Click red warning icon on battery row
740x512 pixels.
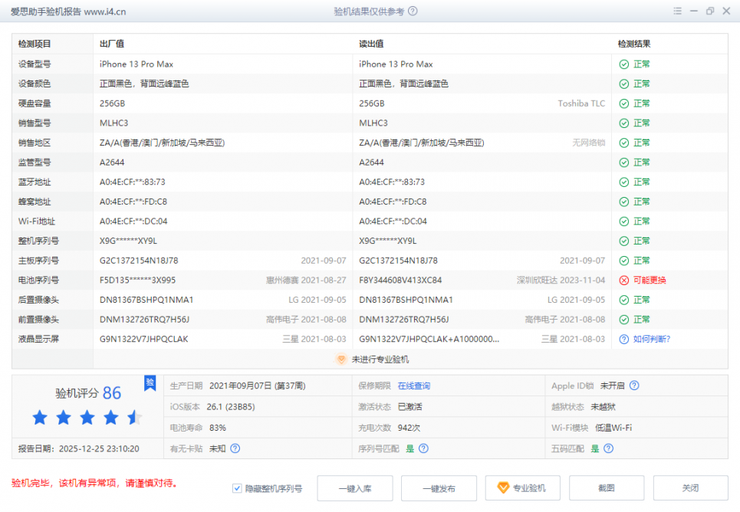coord(624,281)
